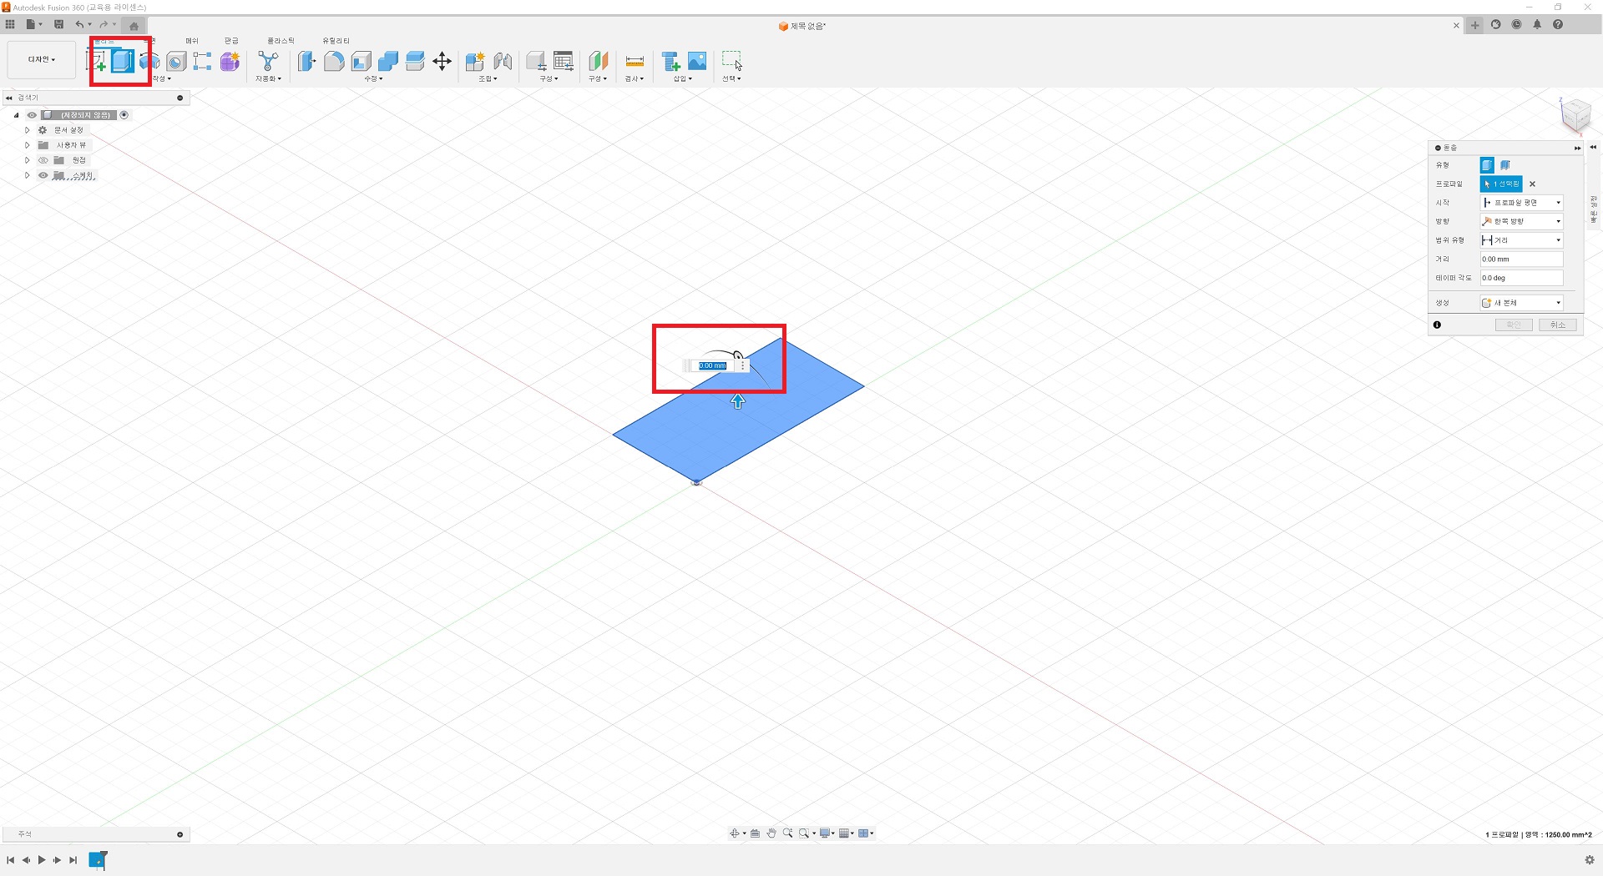The height and width of the screenshot is (876, 1603).
Task: Select the Combine tool
Action: click(388, 61)
